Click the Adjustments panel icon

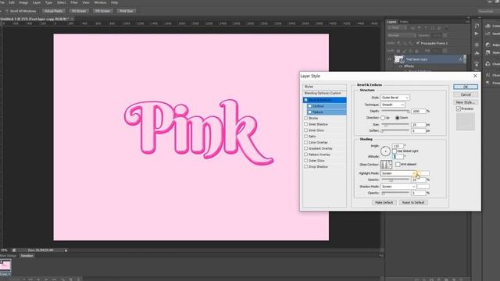[x=487, y=45]
